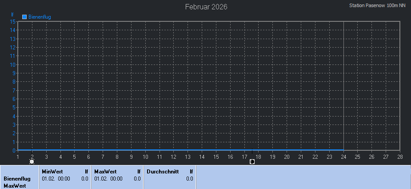Click the moon phase icon near day 18
The image size is (411, 189).
(x=252, y=161)
